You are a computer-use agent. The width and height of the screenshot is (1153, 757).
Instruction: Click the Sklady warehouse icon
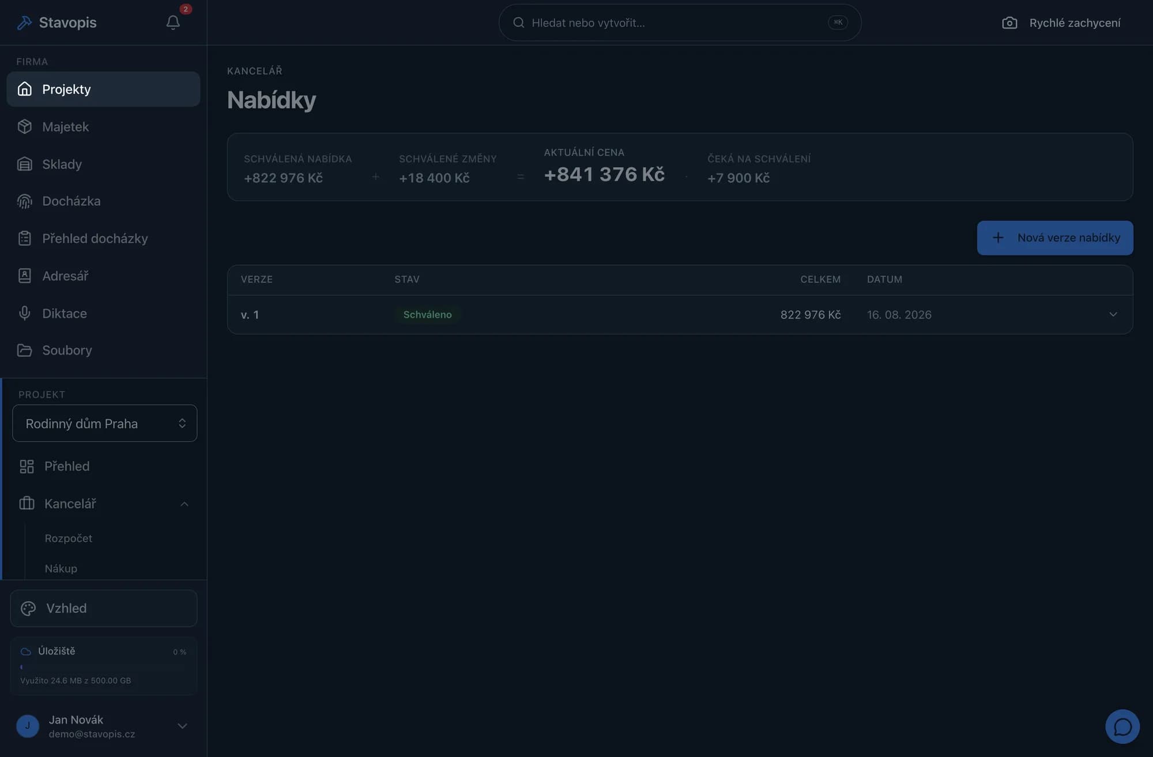(25, 164)
